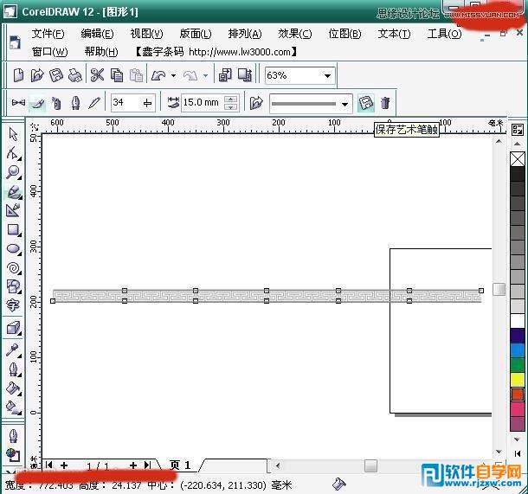Click the horizontal scrollbar thumb
This screenshot has width=528, height=494.
point(370,465)
